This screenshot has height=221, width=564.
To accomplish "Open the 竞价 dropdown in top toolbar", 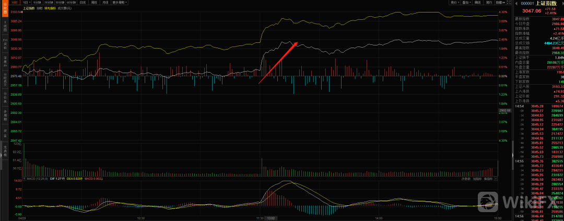I will (x=456, y=3).
